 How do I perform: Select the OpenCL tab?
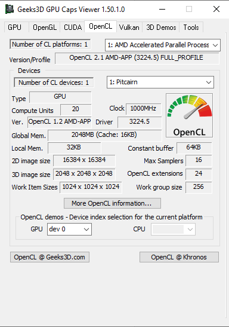point(100,26)
